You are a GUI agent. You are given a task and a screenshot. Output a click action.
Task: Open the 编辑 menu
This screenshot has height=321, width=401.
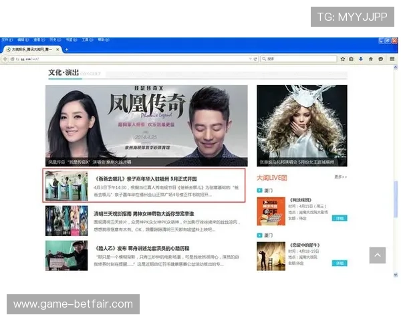click(23, 39)
